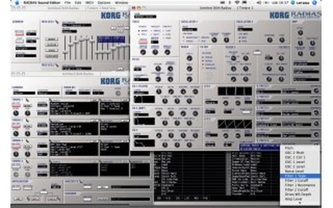Click the leftmost fader in top-left window
Screen dimensions: 333x208
click(65, 48)
